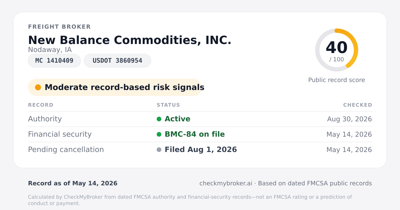Click the green dot beside BMC-84 on file
The width and height of the screenshot is (400, 210).
[159, 134]
